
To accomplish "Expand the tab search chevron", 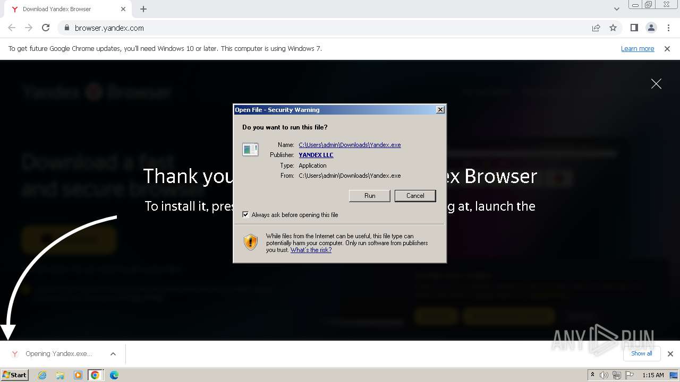I will (x=617, y=9).
